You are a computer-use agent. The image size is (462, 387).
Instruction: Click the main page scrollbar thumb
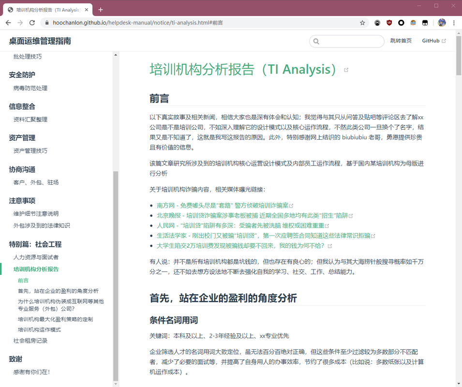[x=459, y=55]
